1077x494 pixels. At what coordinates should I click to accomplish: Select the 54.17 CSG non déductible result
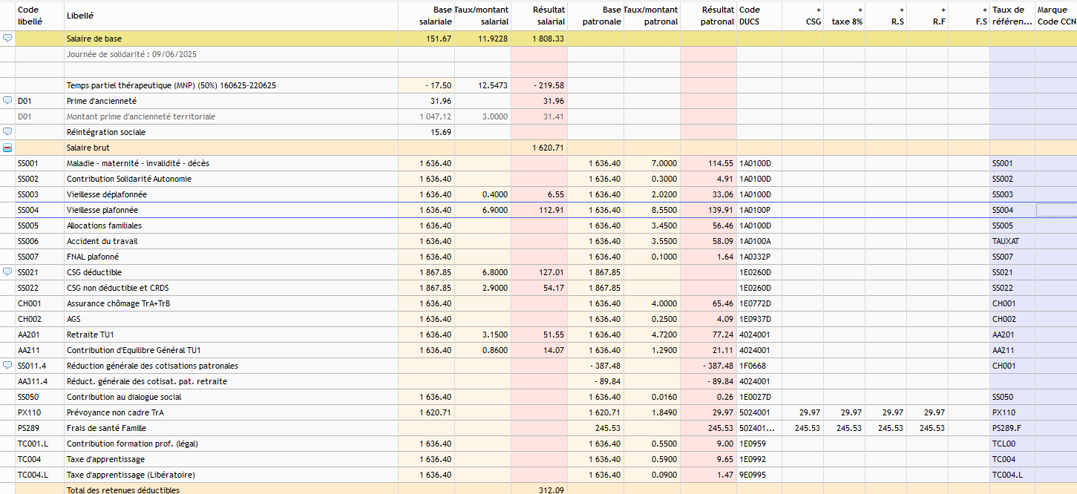(539, 288)
